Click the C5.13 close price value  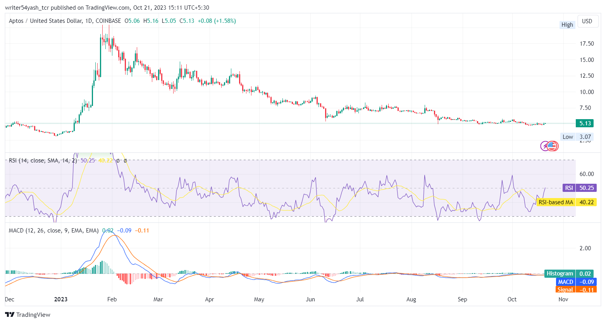pyautogui.click(x=187, y=21)
